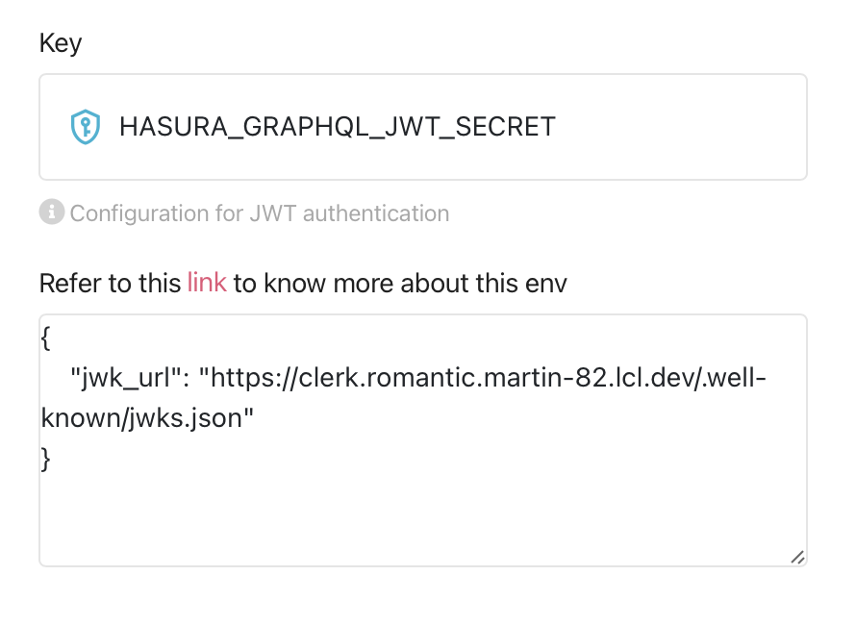
Task: Place cursor at the closing curly brace
Action: (46, 459)
